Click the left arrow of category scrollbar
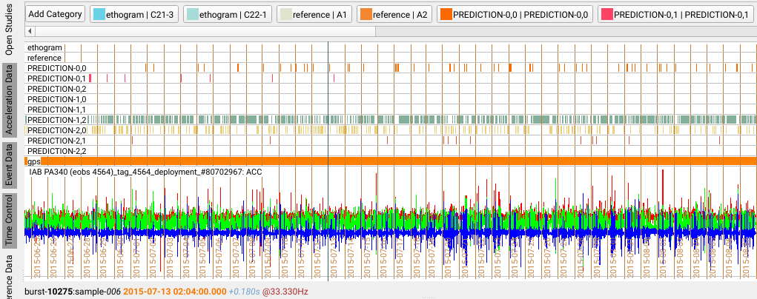Image resolution: width=757 pixels, height=299 pixels. 30,31
